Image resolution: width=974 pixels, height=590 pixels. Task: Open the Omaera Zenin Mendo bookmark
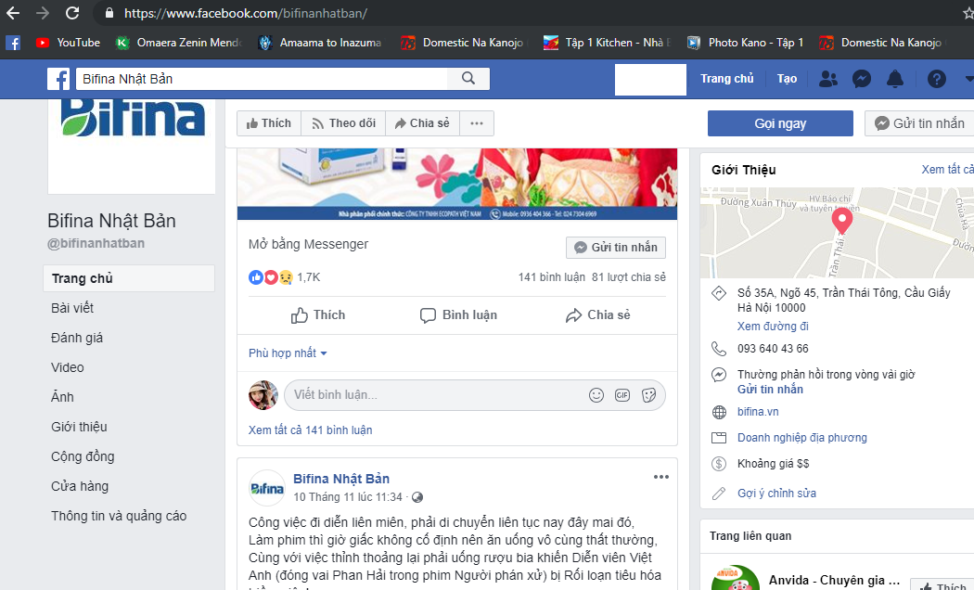pyautogui.click(x=179, y=43)
